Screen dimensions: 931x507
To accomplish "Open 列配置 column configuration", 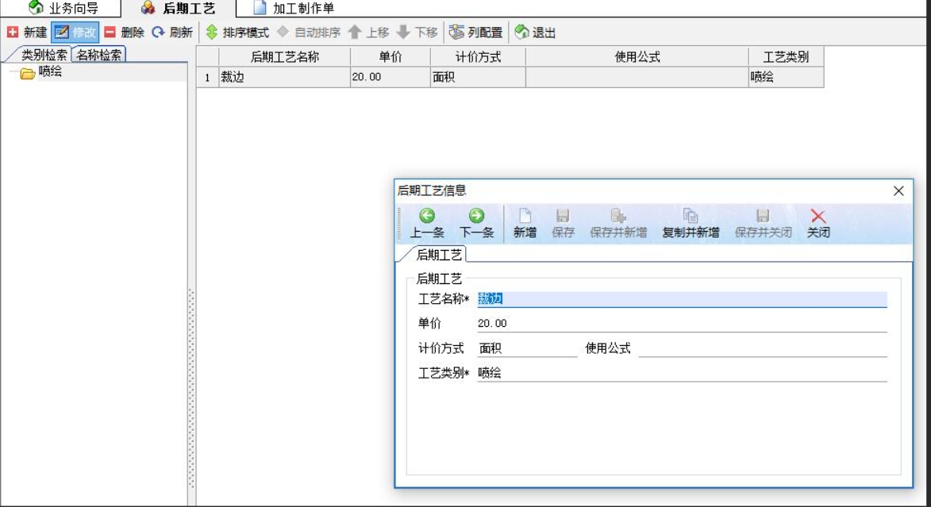I will coord(476,33).
